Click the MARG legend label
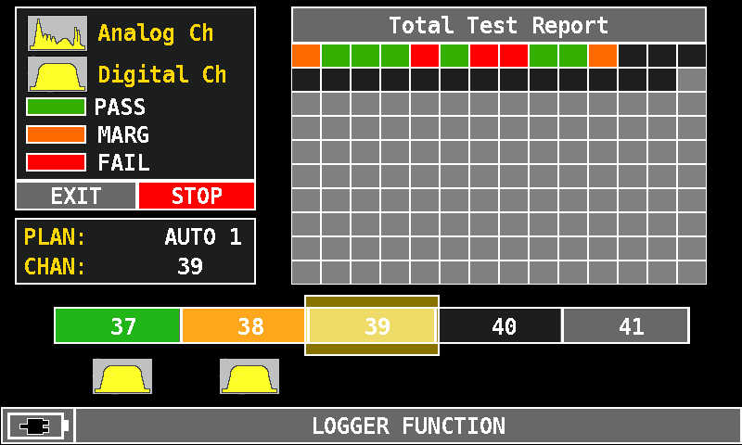Screen dimensions: 742x445 click(123, 134)
